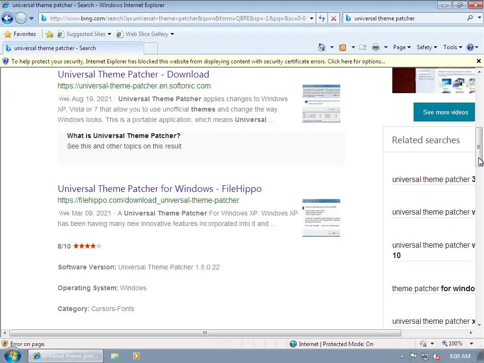Screen dimensions: 484x363
Task: Click the address bar URL field
Action: 178,18
